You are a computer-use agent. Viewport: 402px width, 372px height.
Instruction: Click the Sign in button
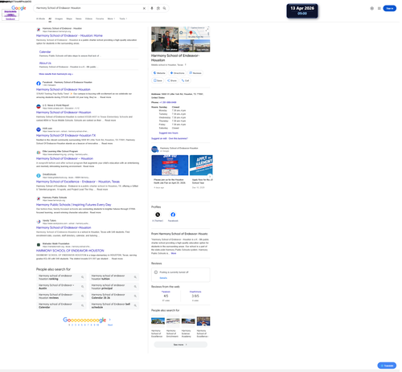pyautogui.click(x=390, y=8)
